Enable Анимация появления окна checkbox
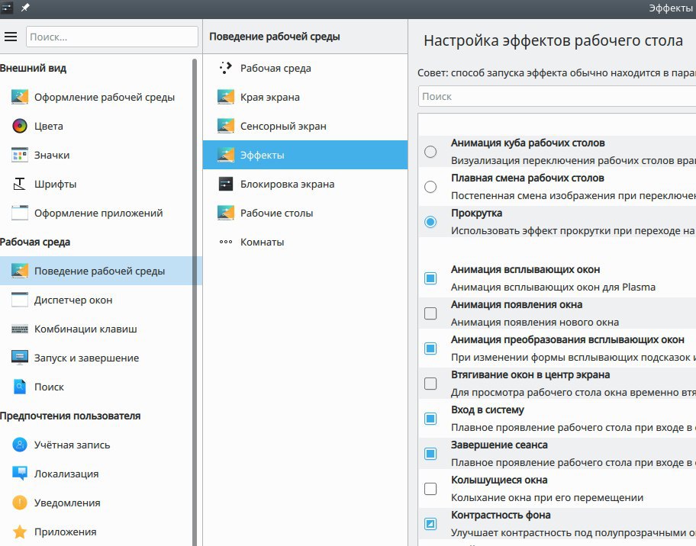Screen dimensions: 696x546 [x=430, y=313]
